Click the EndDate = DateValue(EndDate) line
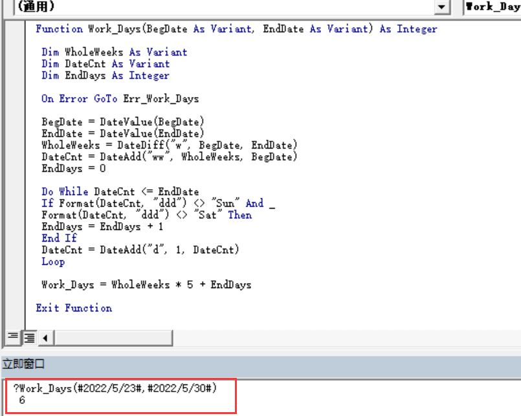521x416 pixels. (122, 133)
